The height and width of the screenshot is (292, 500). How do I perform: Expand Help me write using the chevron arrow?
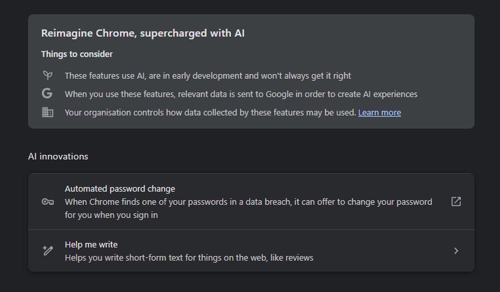pyautogui.click(x=456, y=251)
